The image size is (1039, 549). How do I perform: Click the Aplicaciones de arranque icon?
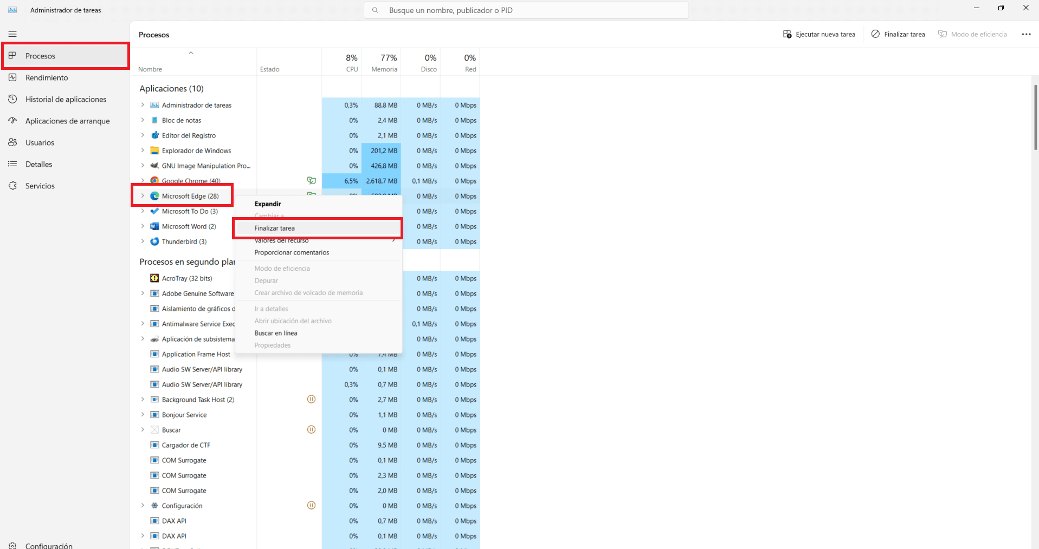click(12, 121)
